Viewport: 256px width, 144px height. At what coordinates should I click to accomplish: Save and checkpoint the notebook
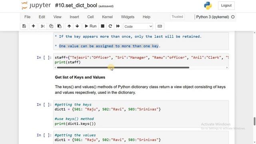click(x=24, y=26)
